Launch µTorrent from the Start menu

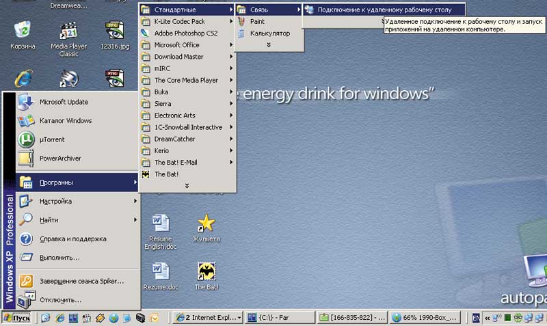pos(51,139)
